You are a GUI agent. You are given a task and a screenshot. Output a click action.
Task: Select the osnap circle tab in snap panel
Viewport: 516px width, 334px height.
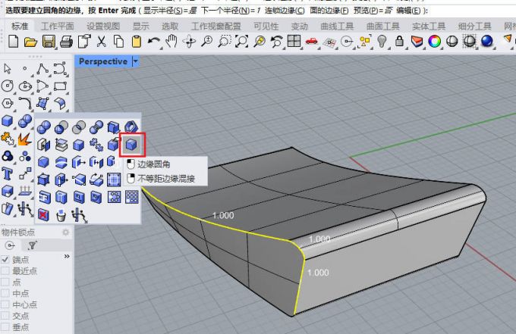point(10,245)
